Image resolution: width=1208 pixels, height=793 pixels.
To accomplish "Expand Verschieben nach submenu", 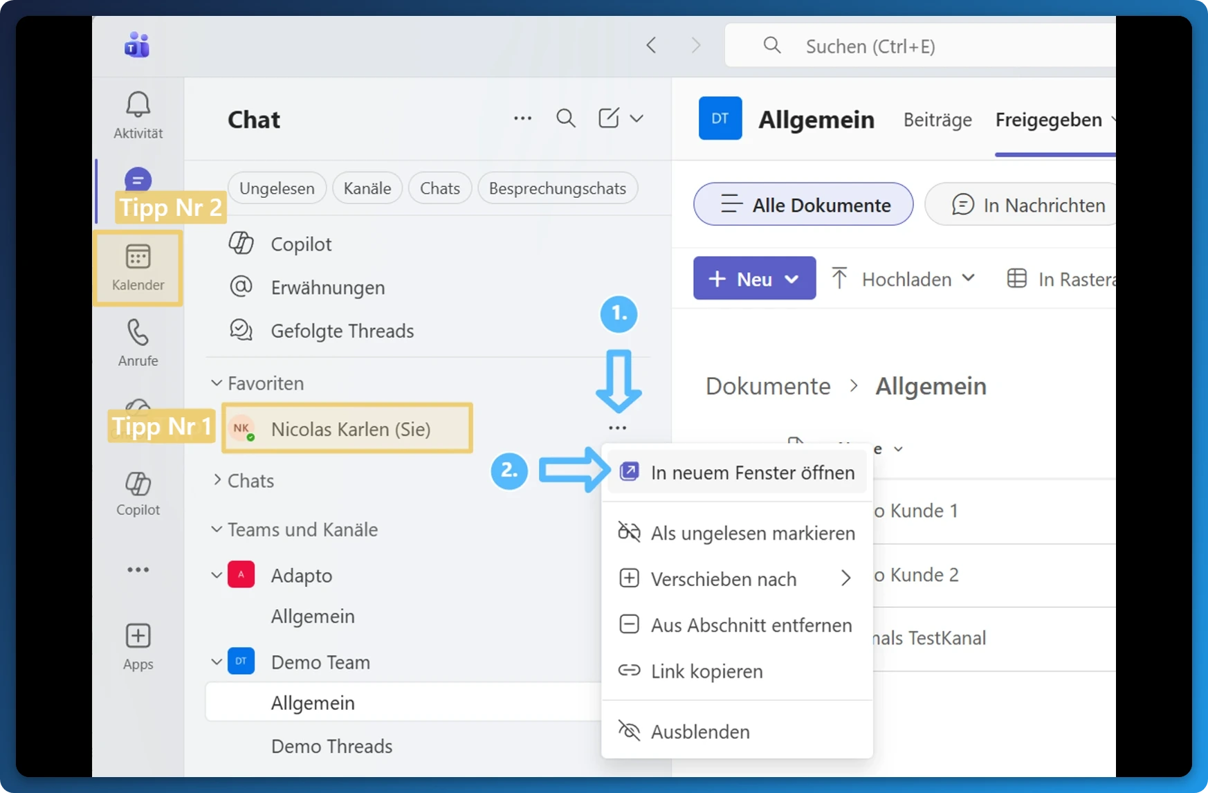I will click(x=736, y=578).
